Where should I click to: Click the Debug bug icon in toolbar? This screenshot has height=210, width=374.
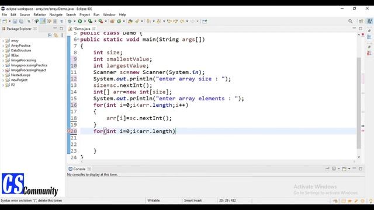[70, 22]
